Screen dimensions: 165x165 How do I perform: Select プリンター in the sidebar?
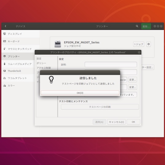(x=18, y=56)
